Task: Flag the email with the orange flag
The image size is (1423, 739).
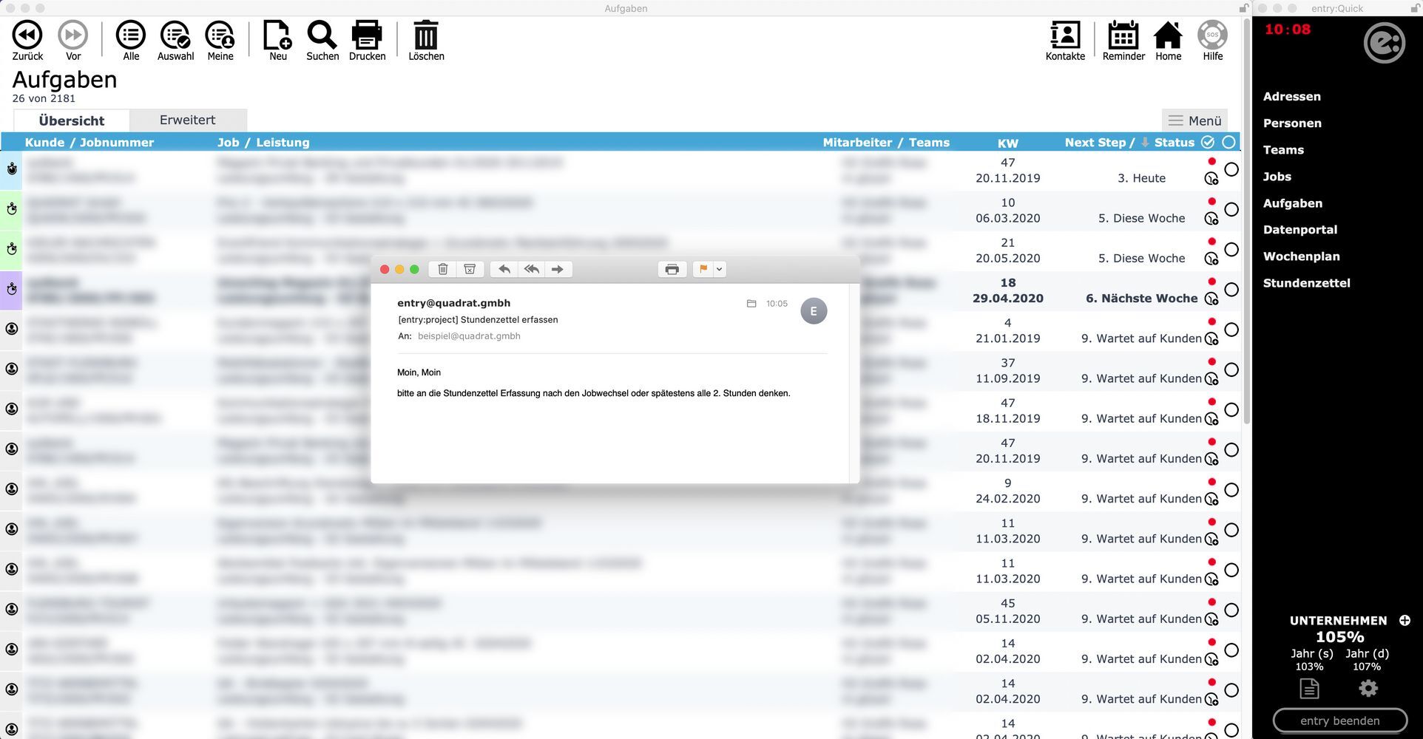Action: (x=703, y=269)
